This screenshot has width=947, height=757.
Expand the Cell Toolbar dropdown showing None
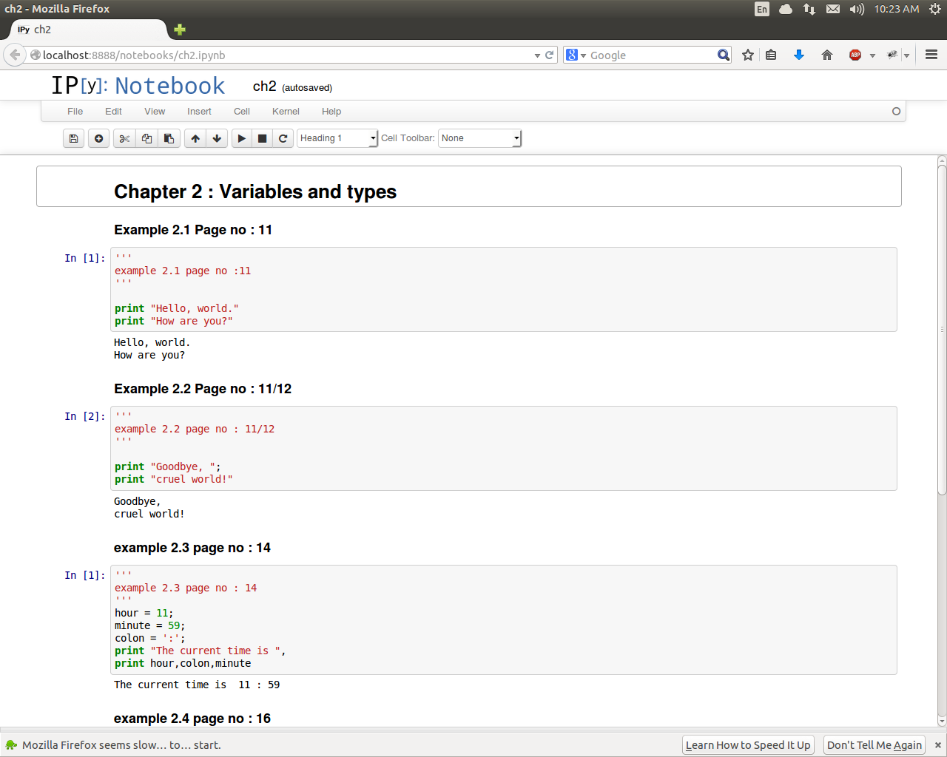[480, 138]
